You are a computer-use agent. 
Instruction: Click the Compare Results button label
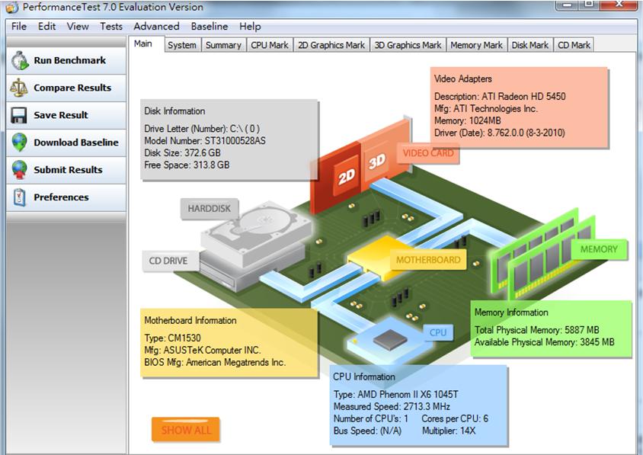click(72, 88)
